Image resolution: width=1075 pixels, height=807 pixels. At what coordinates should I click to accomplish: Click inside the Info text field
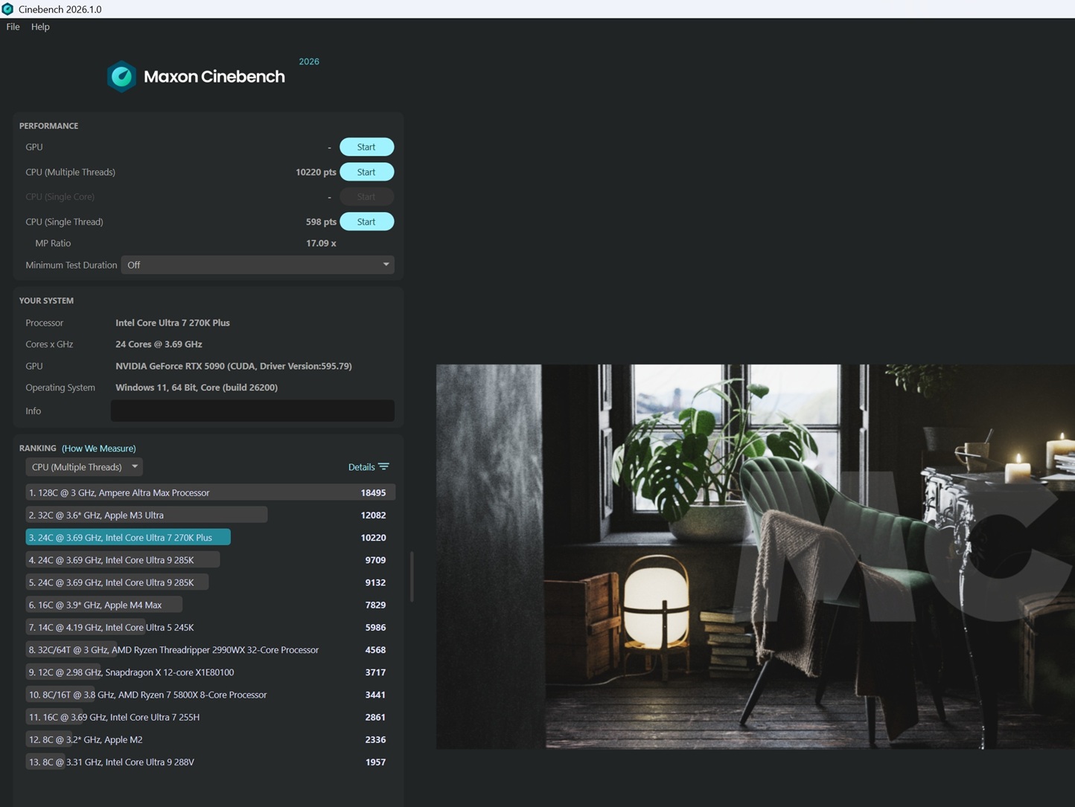point(252,411)
